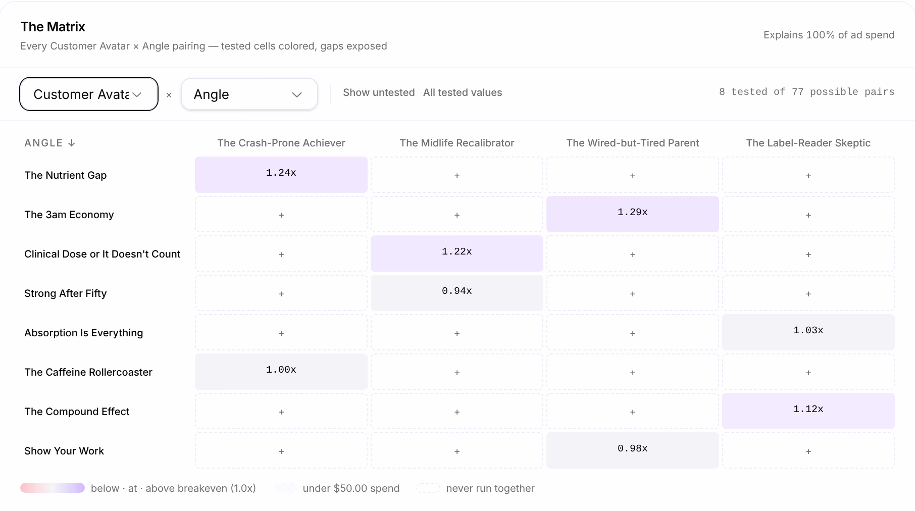
Task: Click the breakeven gradient legend swatch
Action: coord(53,488)
